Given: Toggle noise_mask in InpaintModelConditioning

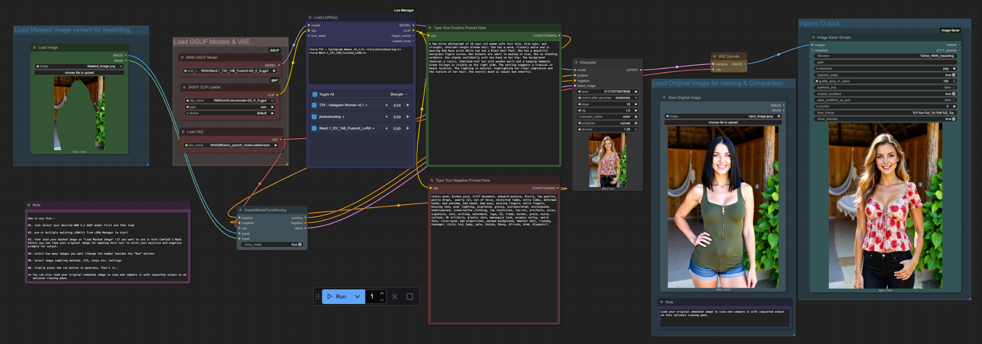Looking at the screenshot, I should [x=299, y=244].
